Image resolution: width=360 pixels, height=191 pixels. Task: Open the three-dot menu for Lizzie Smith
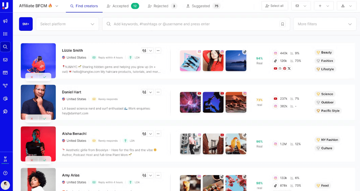point(158,50)
